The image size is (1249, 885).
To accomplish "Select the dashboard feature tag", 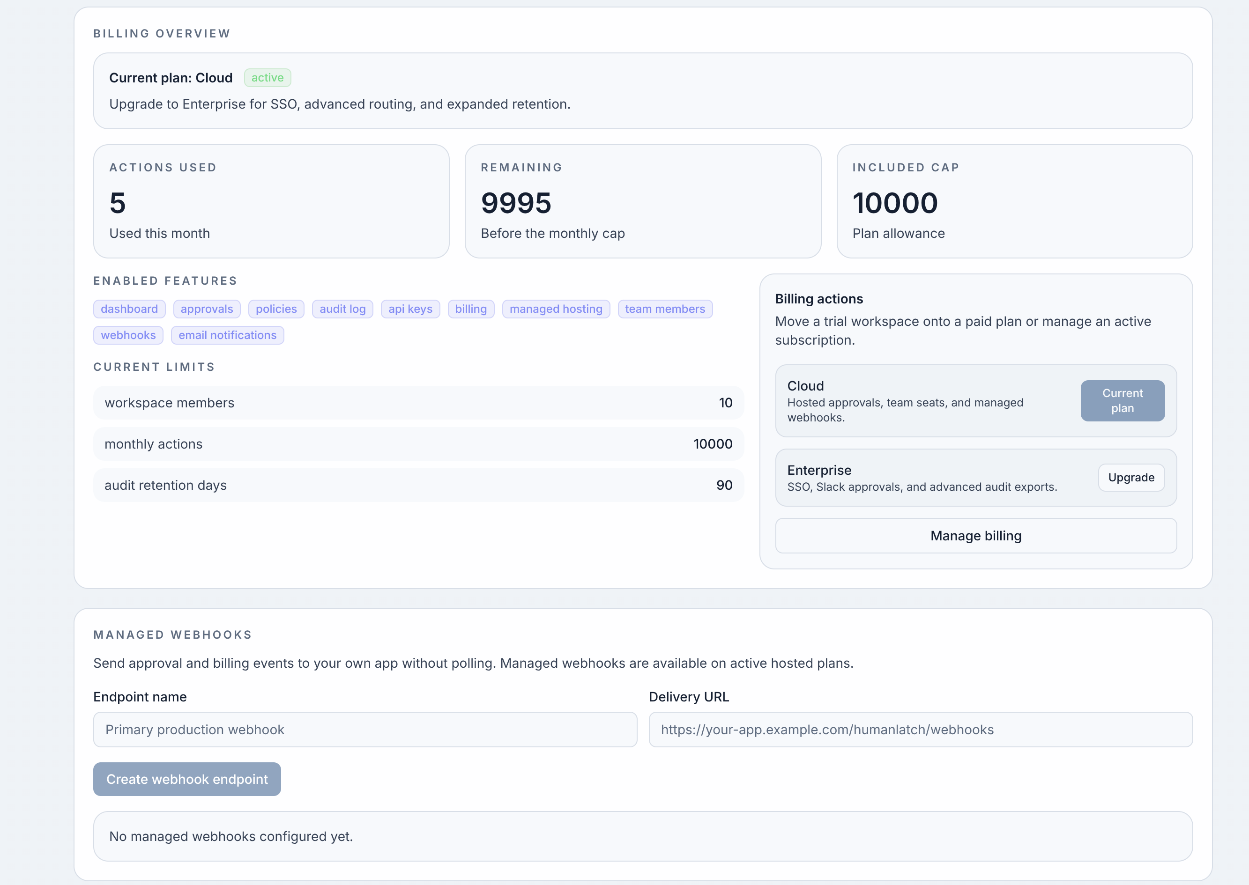I will pyautogui.click(x=129, y=309).
